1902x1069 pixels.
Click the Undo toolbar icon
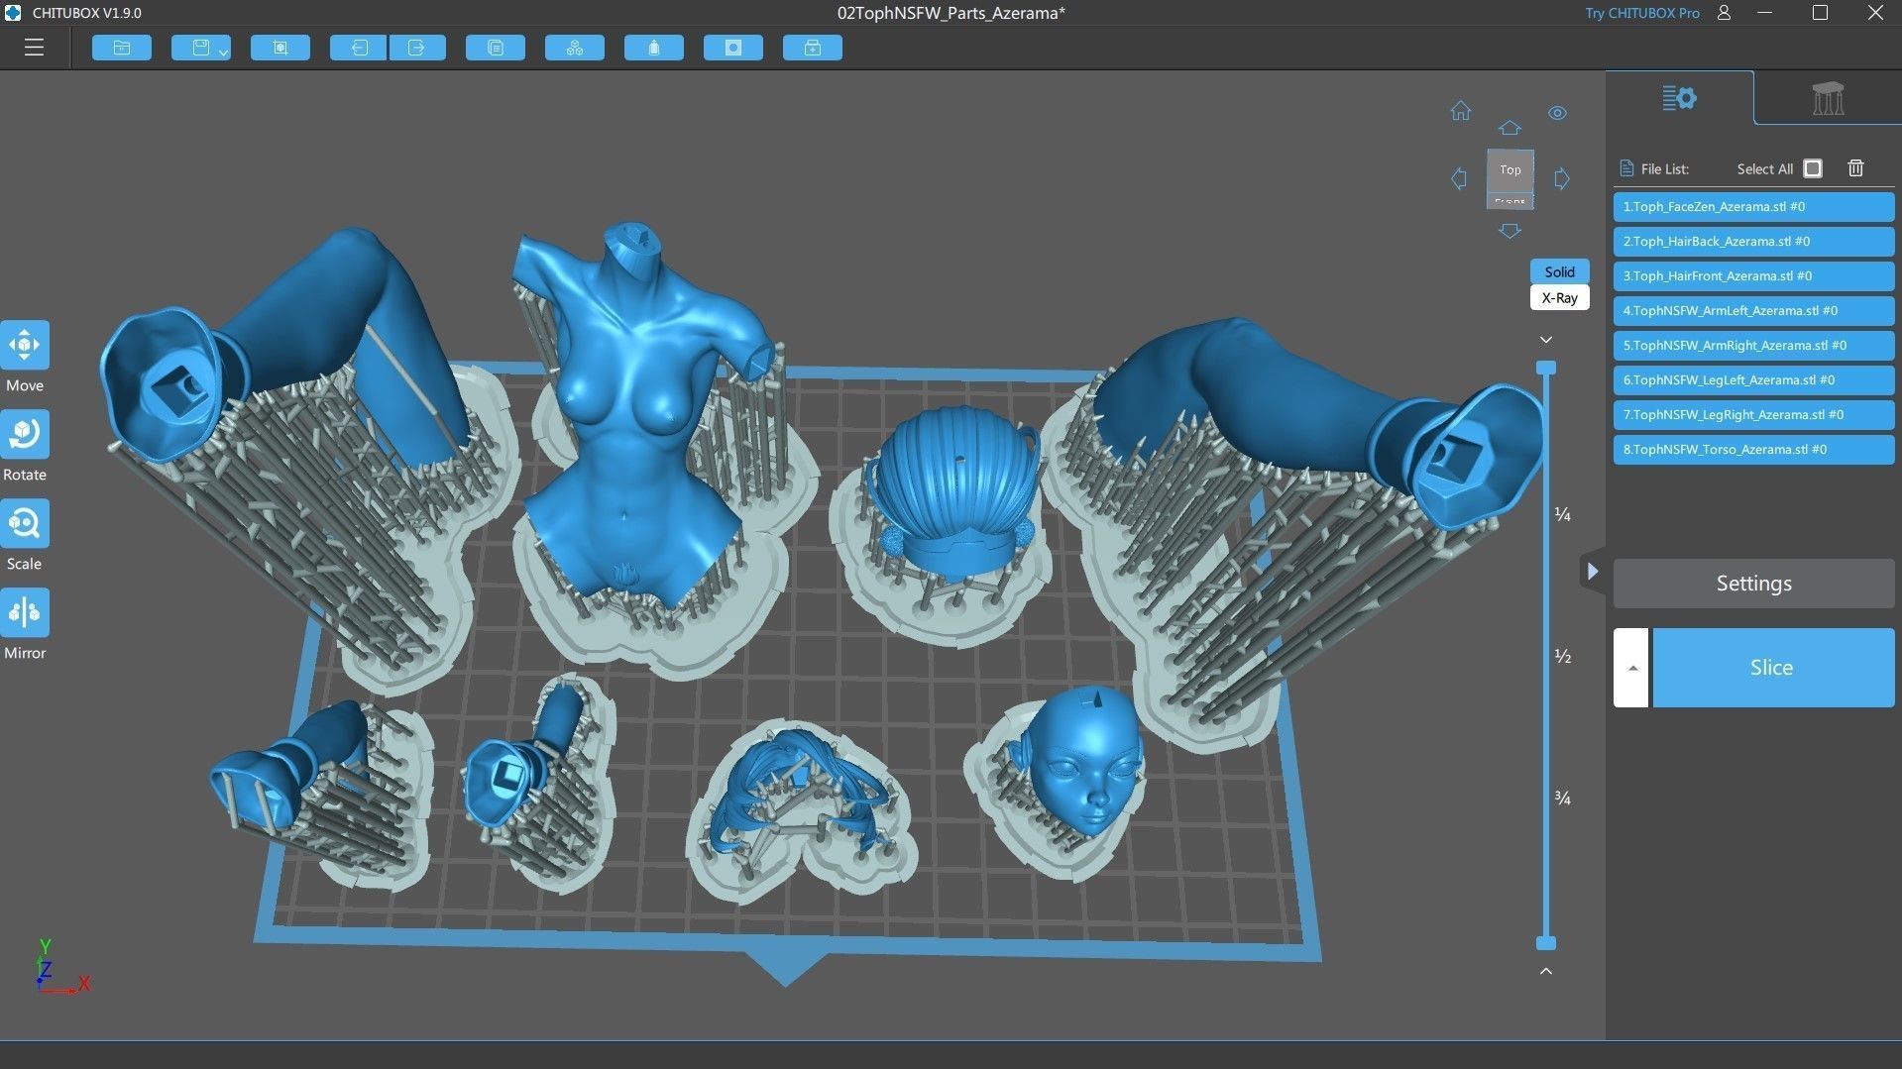click(359, 48)
